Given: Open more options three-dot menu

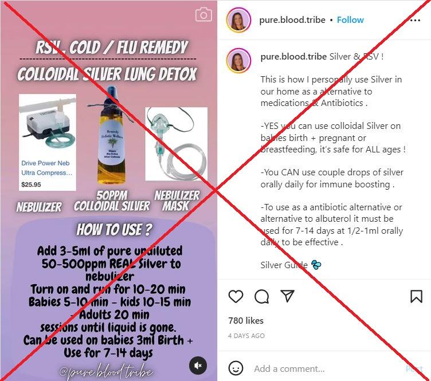Looking at the screenshot, I should click(415, 20).
